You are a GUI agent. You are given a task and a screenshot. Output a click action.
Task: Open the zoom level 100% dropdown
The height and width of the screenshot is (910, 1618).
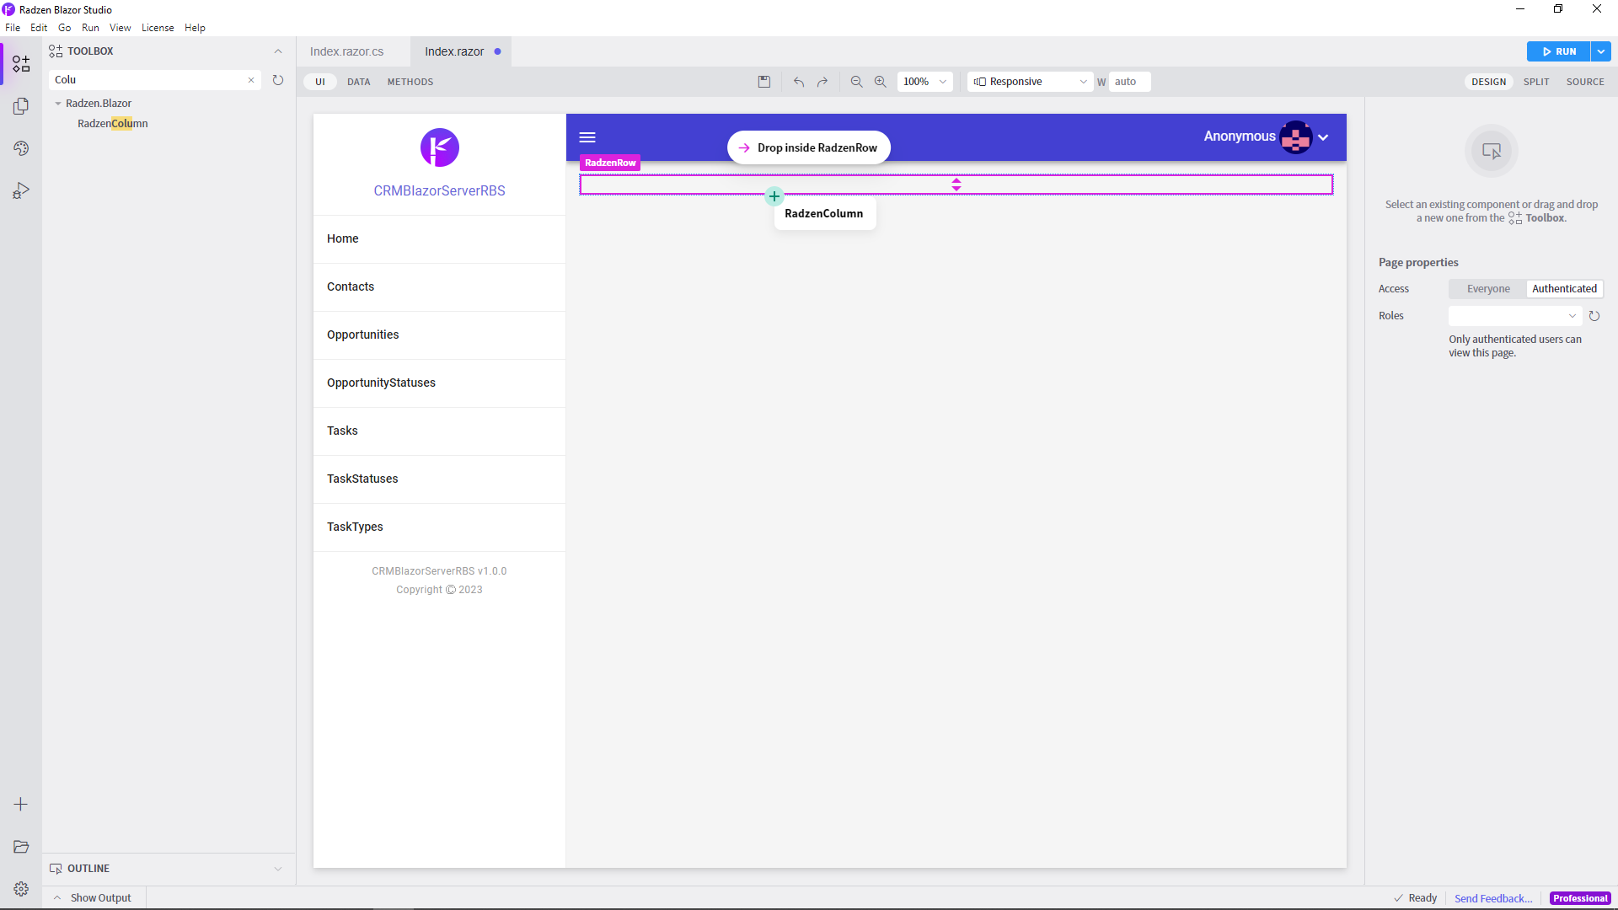(x=924, y=82)
